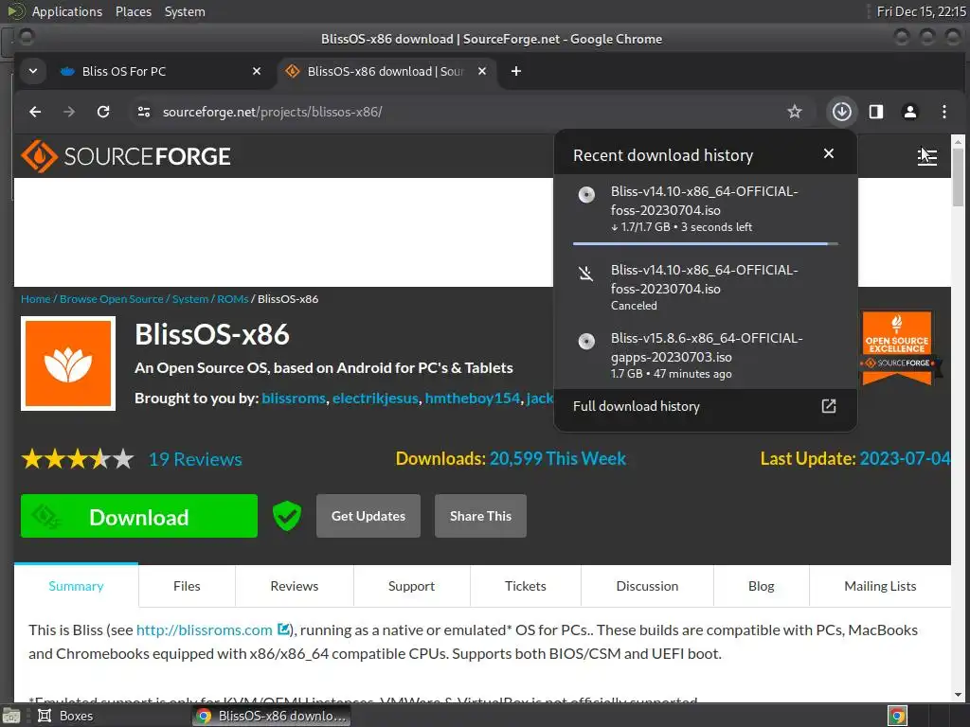
Task: Open the Chrome side panel
Action: tap(876, 112)
